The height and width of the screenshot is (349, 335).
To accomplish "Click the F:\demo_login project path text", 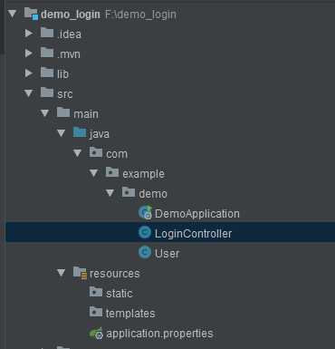I will point(141,15).
